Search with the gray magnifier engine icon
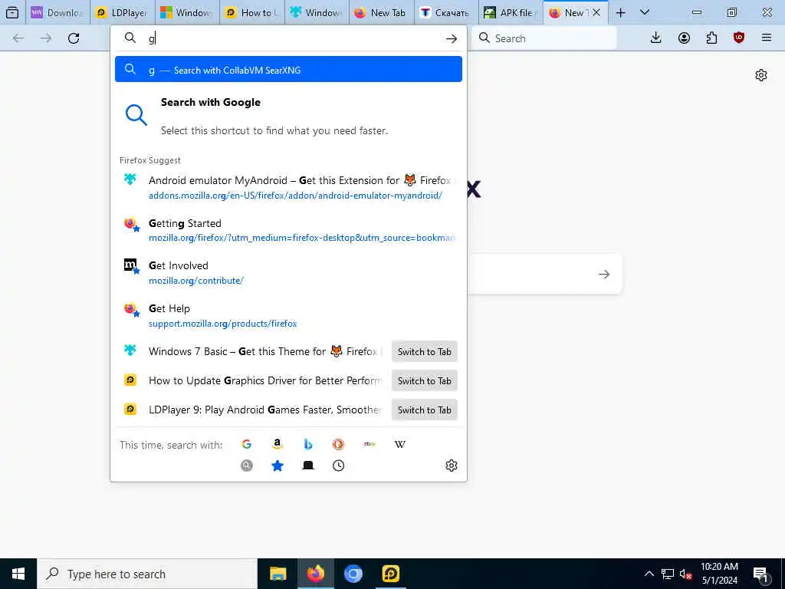Viewport: 785px width, 589px height. click(246, 466)
